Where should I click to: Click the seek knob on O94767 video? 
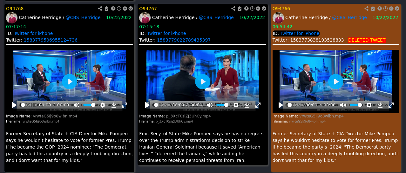click(x=156, y=105)
